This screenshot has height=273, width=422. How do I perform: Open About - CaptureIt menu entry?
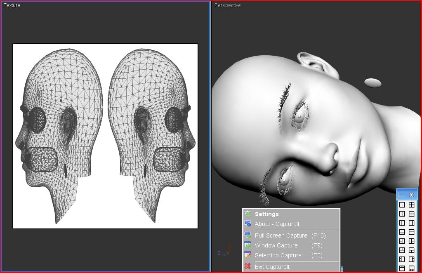coord(277,224)
